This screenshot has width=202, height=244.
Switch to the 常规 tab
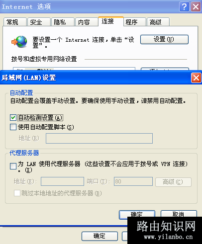click(15, 22)
